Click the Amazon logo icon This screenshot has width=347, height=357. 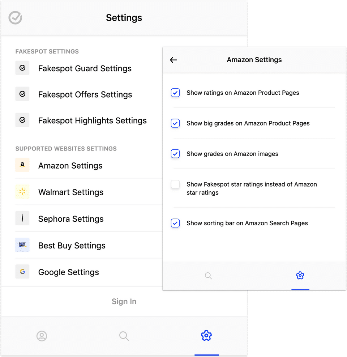point(22,165)
